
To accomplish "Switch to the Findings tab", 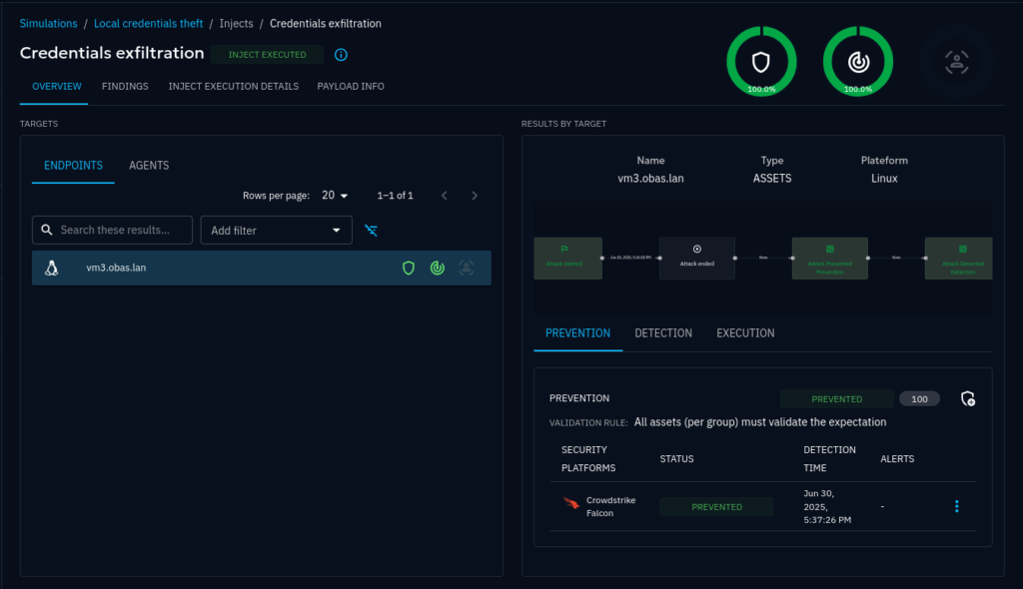I will coord(125,87).
